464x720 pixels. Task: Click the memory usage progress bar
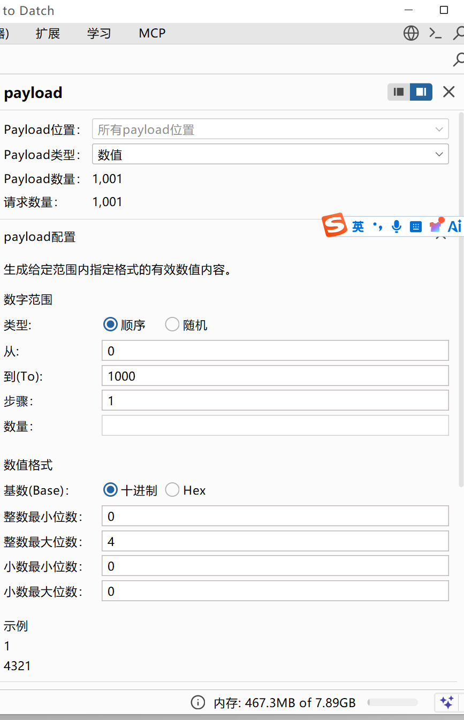pos(392,702)
